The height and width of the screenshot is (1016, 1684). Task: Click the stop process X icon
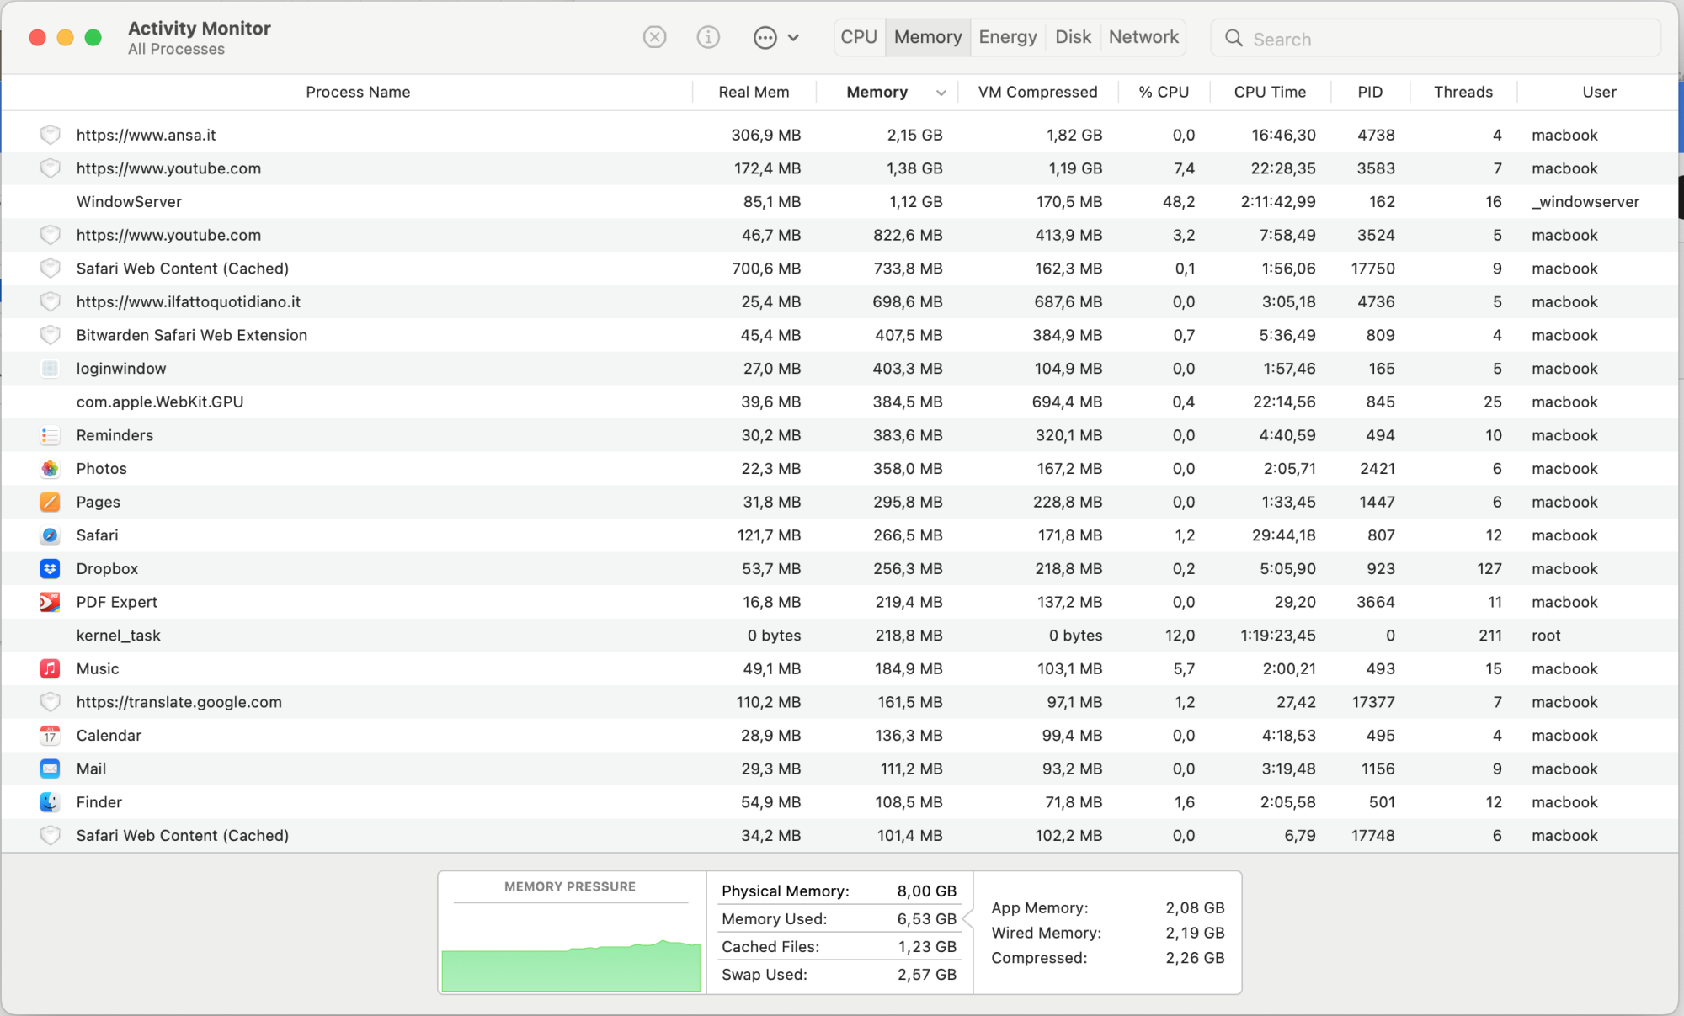(x=654, y=37)
